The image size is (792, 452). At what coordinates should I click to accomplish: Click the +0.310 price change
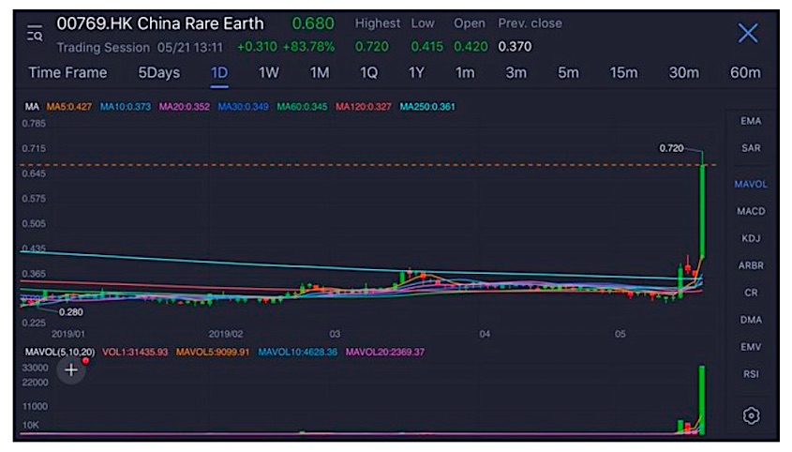(257, 47)
